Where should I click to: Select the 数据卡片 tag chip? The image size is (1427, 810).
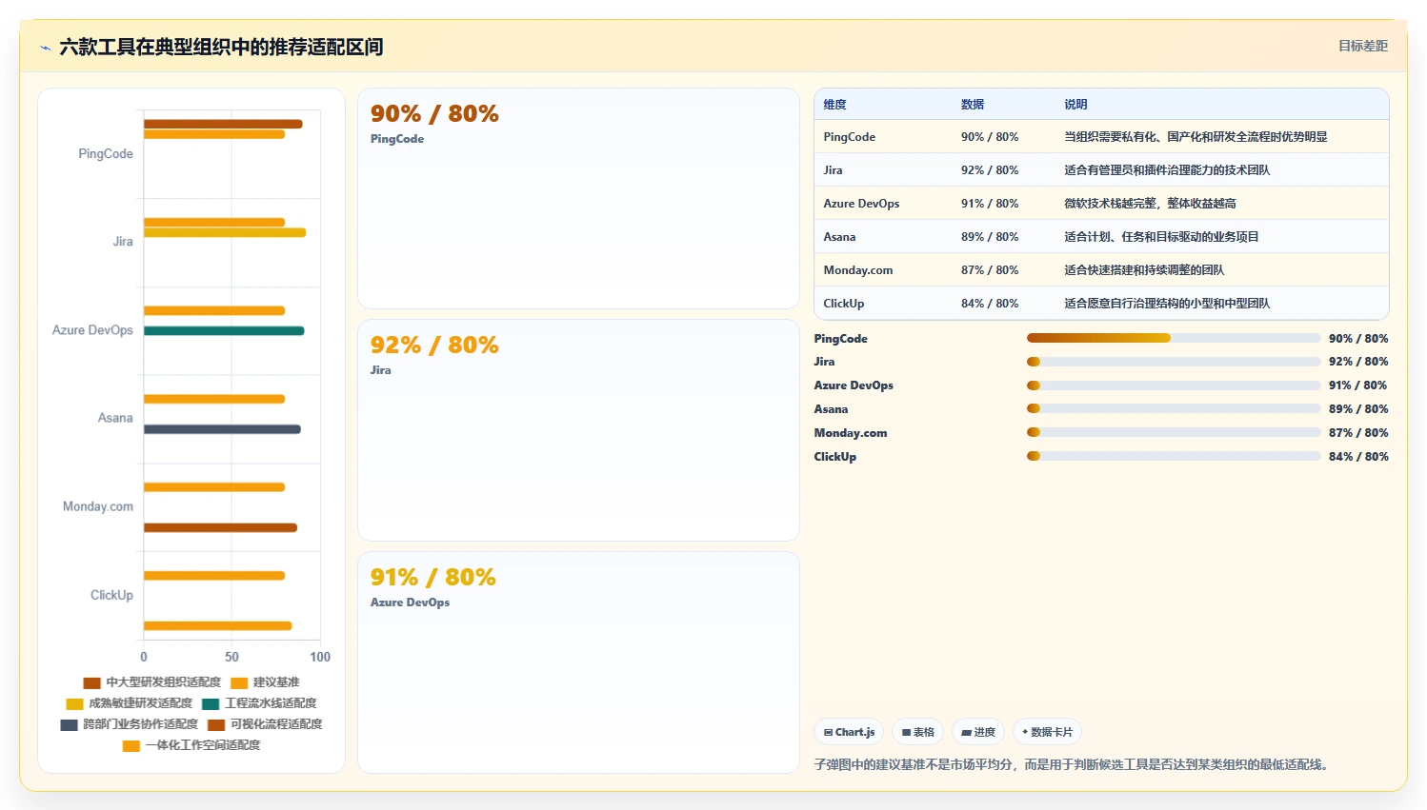1047,732
